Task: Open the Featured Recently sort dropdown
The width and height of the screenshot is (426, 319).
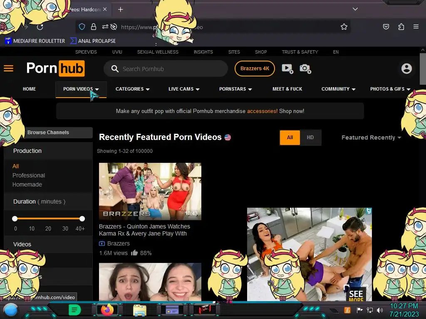Action: (x=371, y=137)
